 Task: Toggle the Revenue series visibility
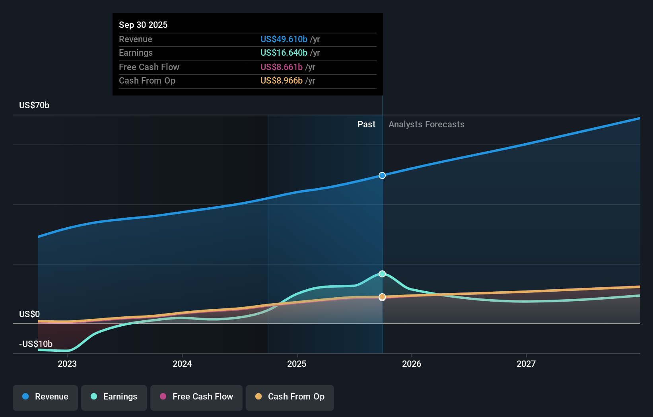45,397
